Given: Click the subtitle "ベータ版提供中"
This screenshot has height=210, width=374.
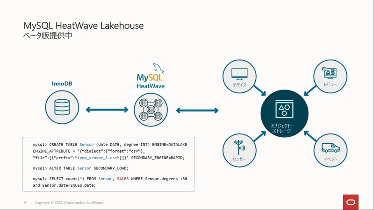Looking at the screenshot, I should click(x=48, y=35).
